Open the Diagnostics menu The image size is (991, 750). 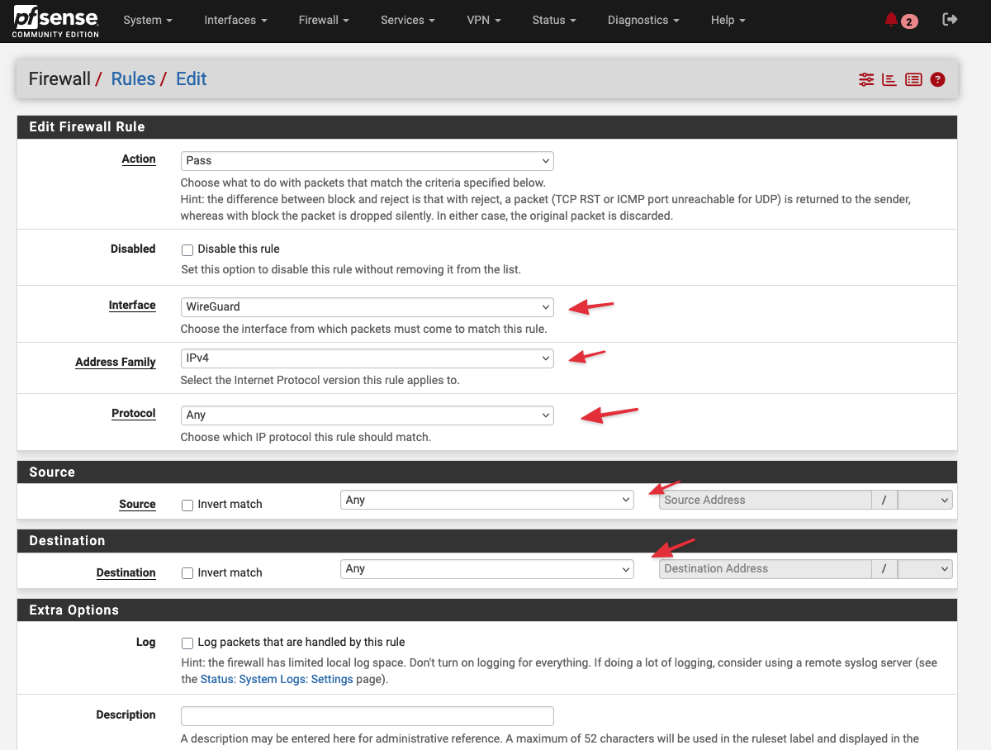pyautogui.click(x=643, y=20)
